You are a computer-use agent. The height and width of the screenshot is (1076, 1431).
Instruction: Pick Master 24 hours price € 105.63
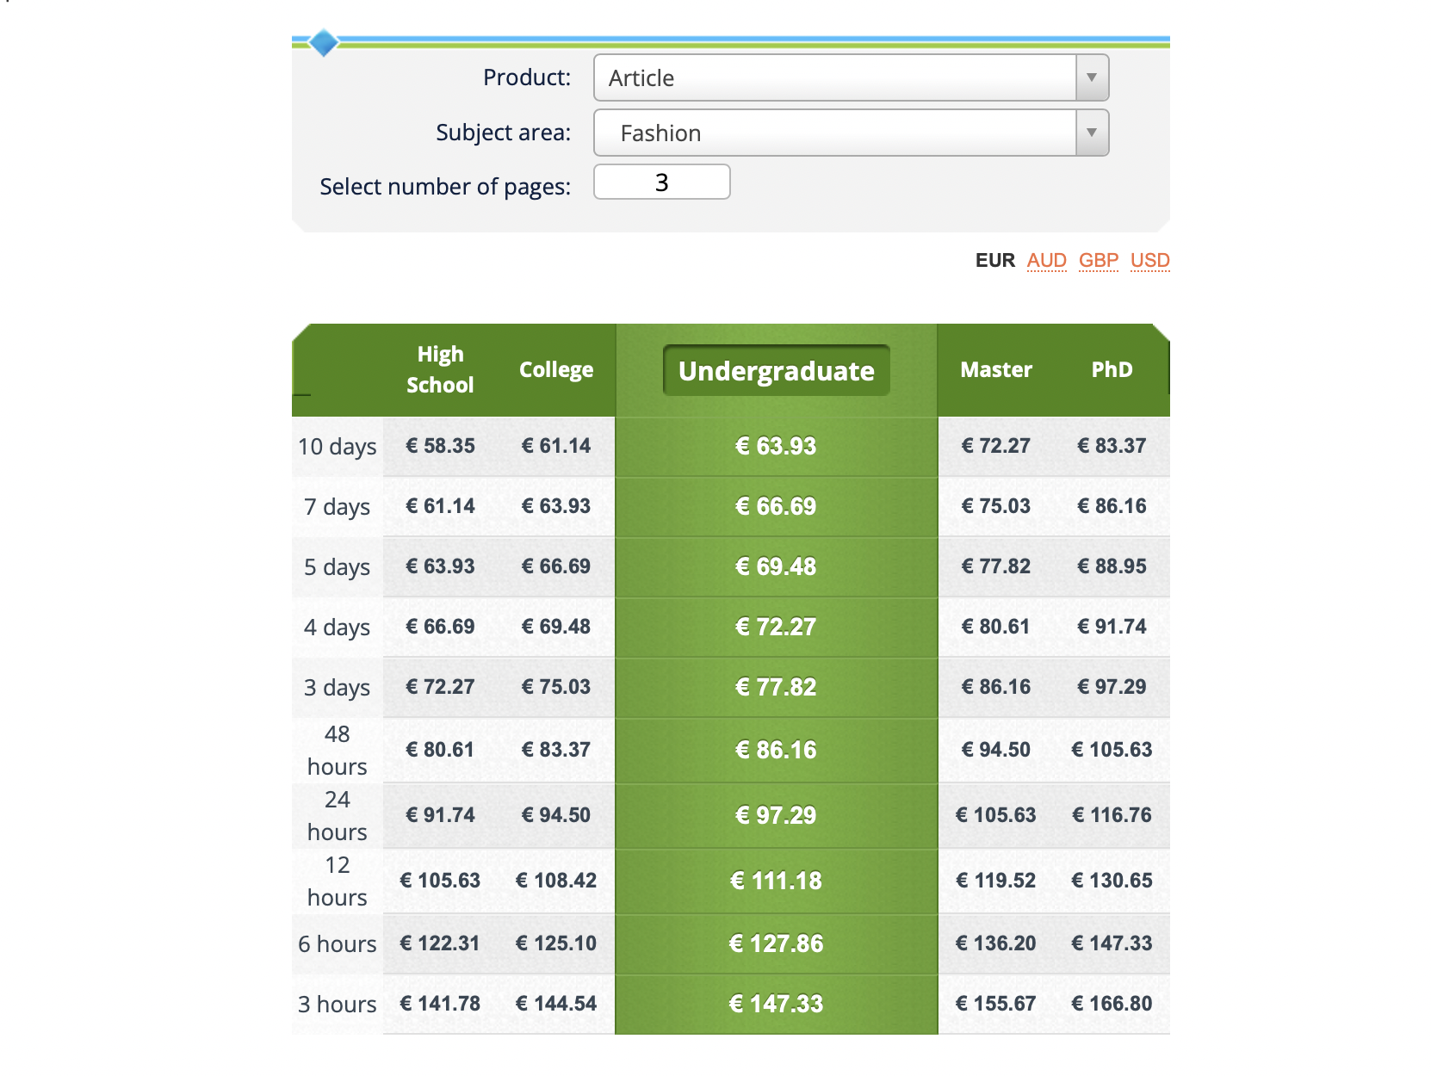click(x=996, y=815)
